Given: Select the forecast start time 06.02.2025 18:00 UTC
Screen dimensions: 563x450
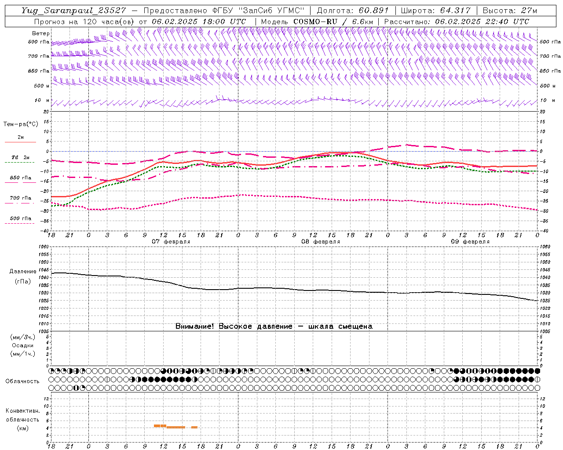Looking at the screenshot, I should [199, 21].
